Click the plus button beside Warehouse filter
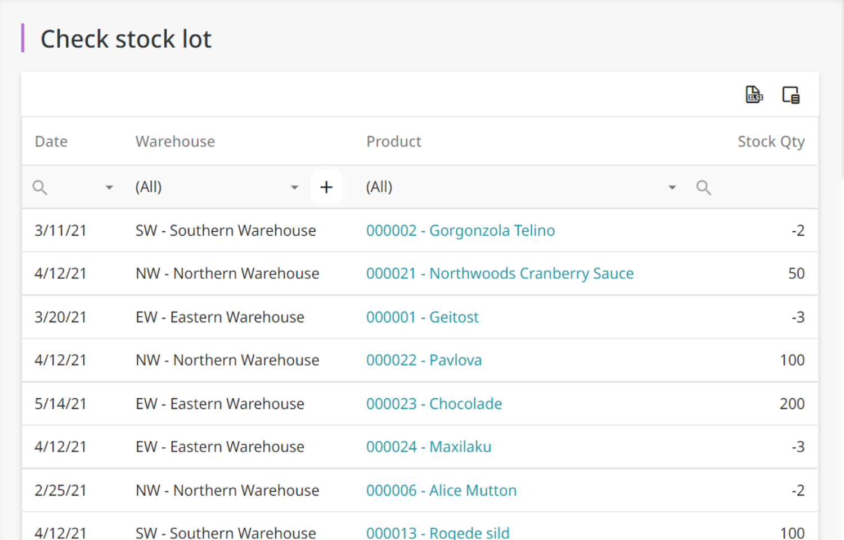Image resolution: width=844 pixels, height=540 pixels. point(326,187)
